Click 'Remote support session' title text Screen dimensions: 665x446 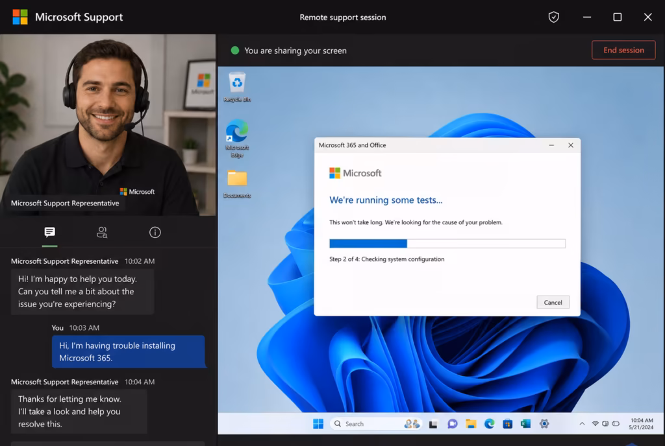coord(343,18)
